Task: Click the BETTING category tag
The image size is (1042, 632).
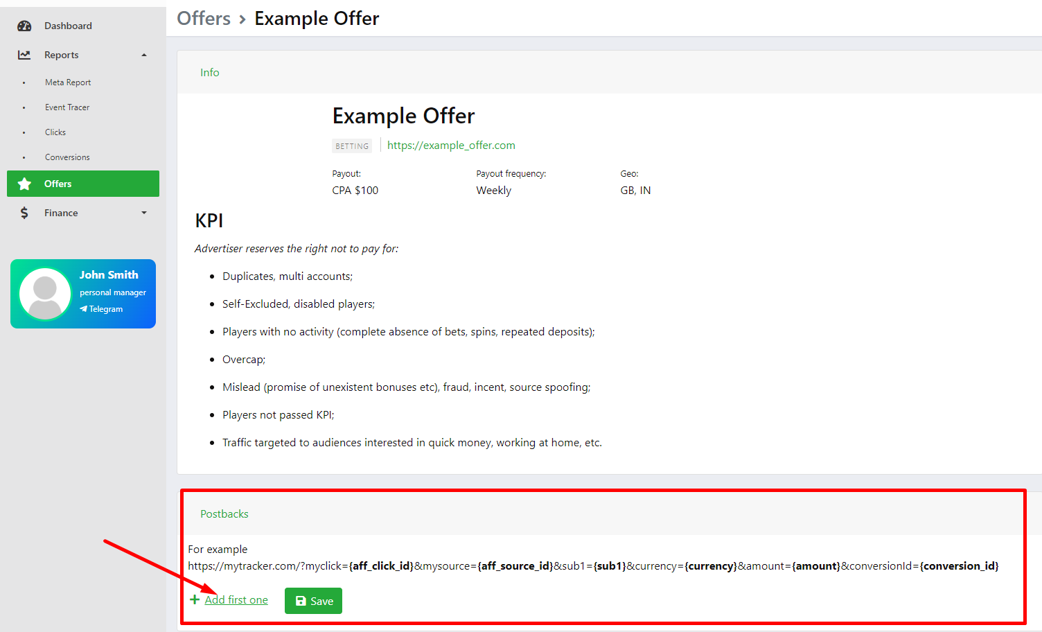Action: [352, 146]
